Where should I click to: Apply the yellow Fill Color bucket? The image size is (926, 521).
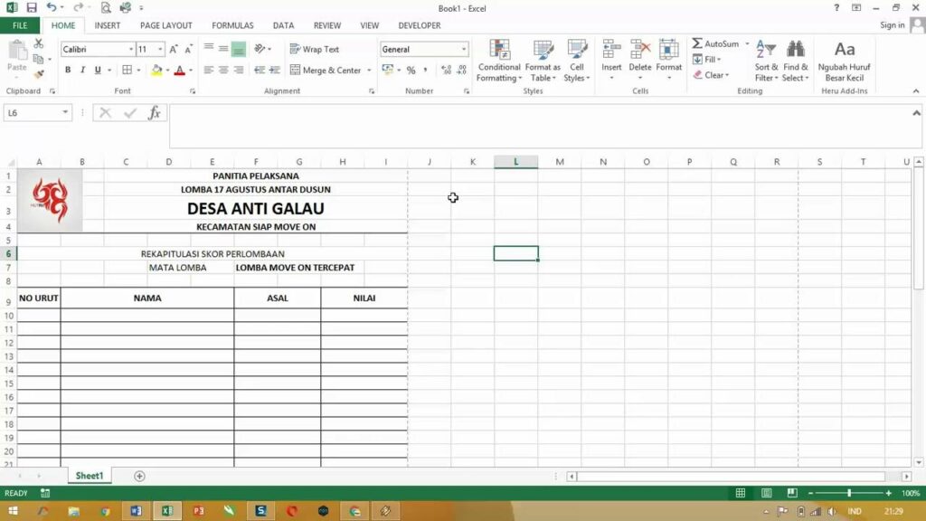tap(156, 70)
